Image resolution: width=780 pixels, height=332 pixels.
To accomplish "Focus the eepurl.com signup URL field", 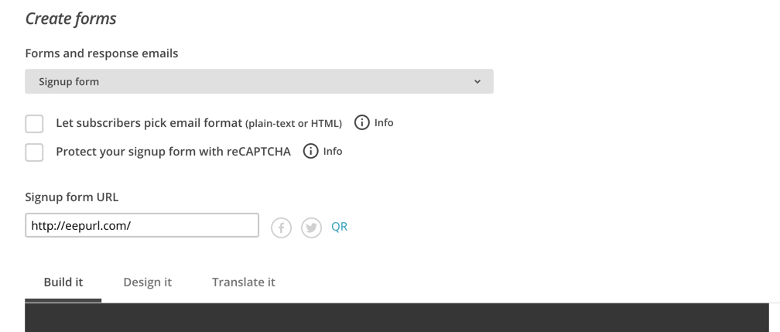I will click(x=142, y=225).
